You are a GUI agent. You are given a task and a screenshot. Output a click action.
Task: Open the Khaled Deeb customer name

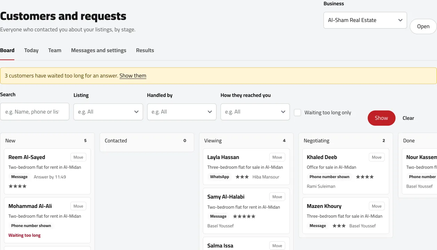[322, 157]
